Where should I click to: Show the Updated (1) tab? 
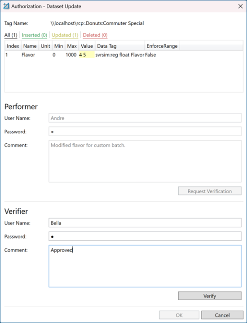[65, 35]
